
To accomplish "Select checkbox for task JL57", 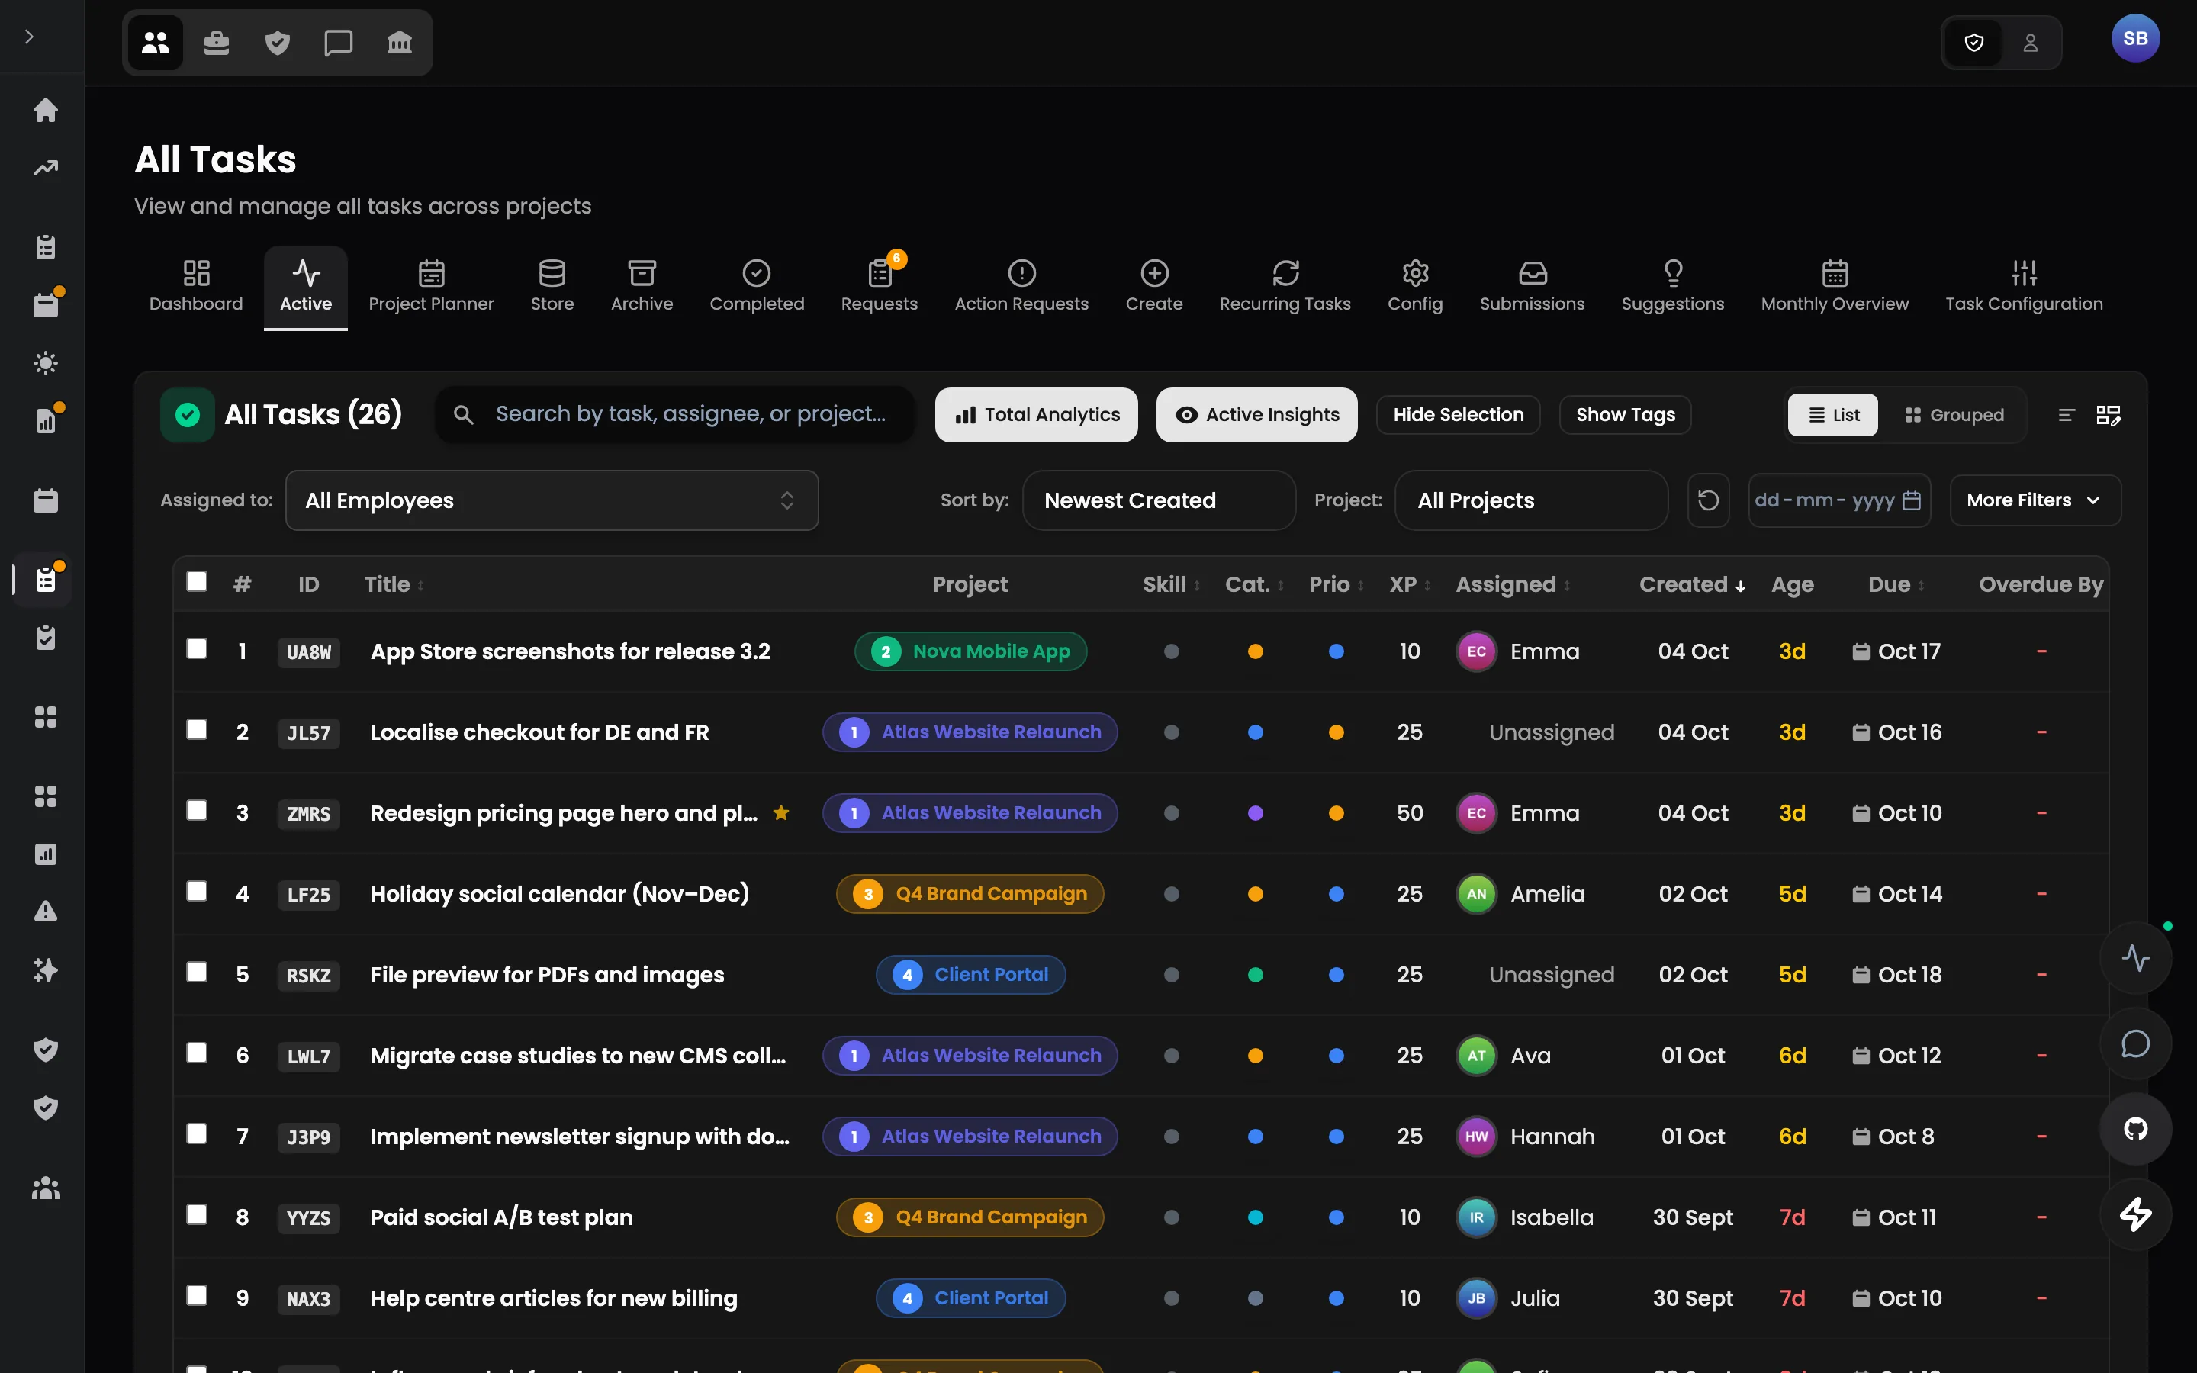I will 196,729.
